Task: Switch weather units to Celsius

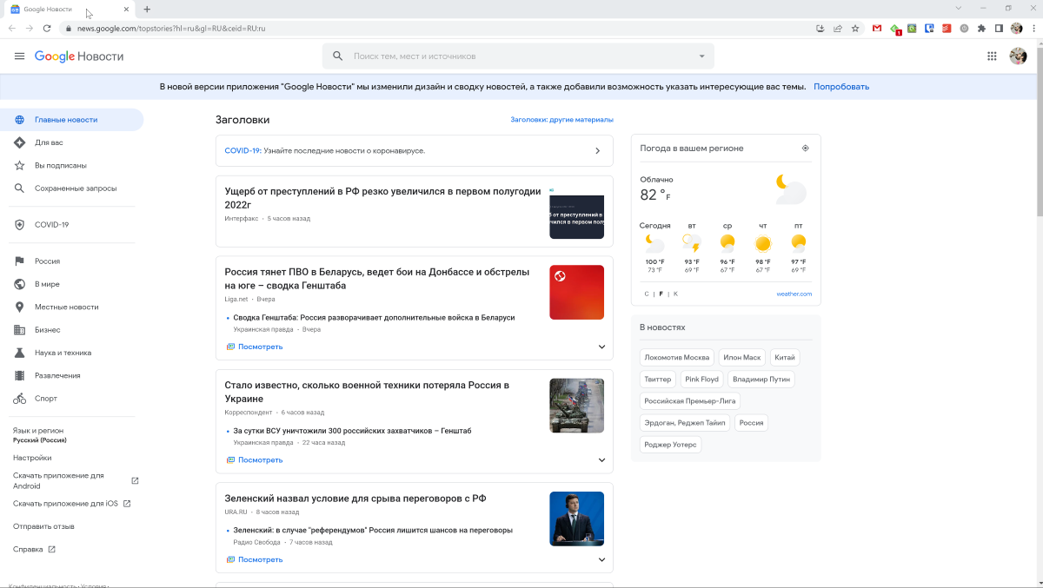Action: point(647,294)
